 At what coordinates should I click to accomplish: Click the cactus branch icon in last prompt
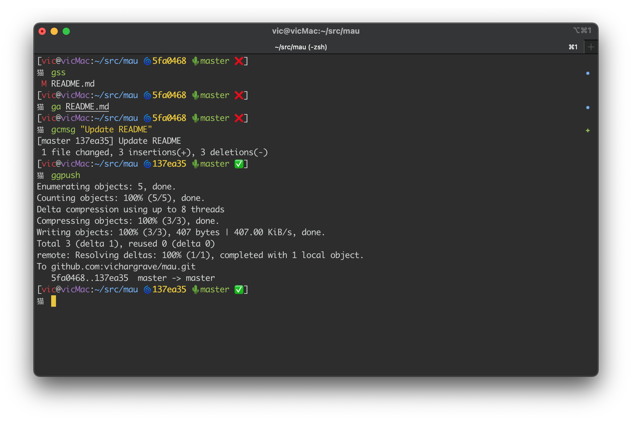click(x=196, y=290)
